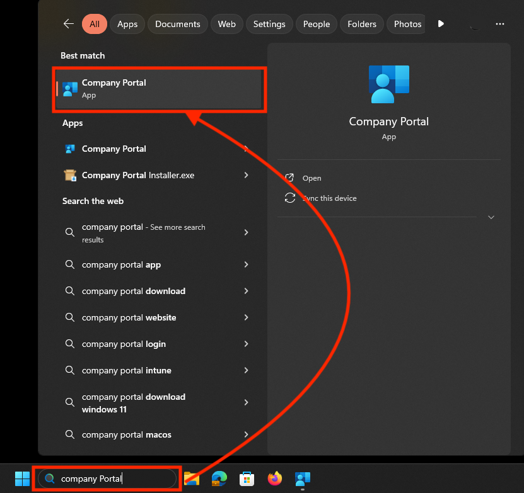Viewport: 524px width, 493px height.
Task: Switch to the Folders filter tab
Action: coord(362,24)
